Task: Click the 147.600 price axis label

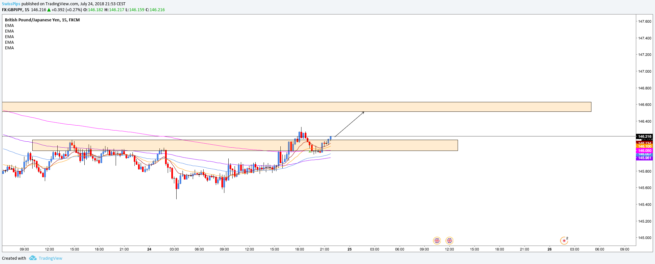Action: point(645,21)
